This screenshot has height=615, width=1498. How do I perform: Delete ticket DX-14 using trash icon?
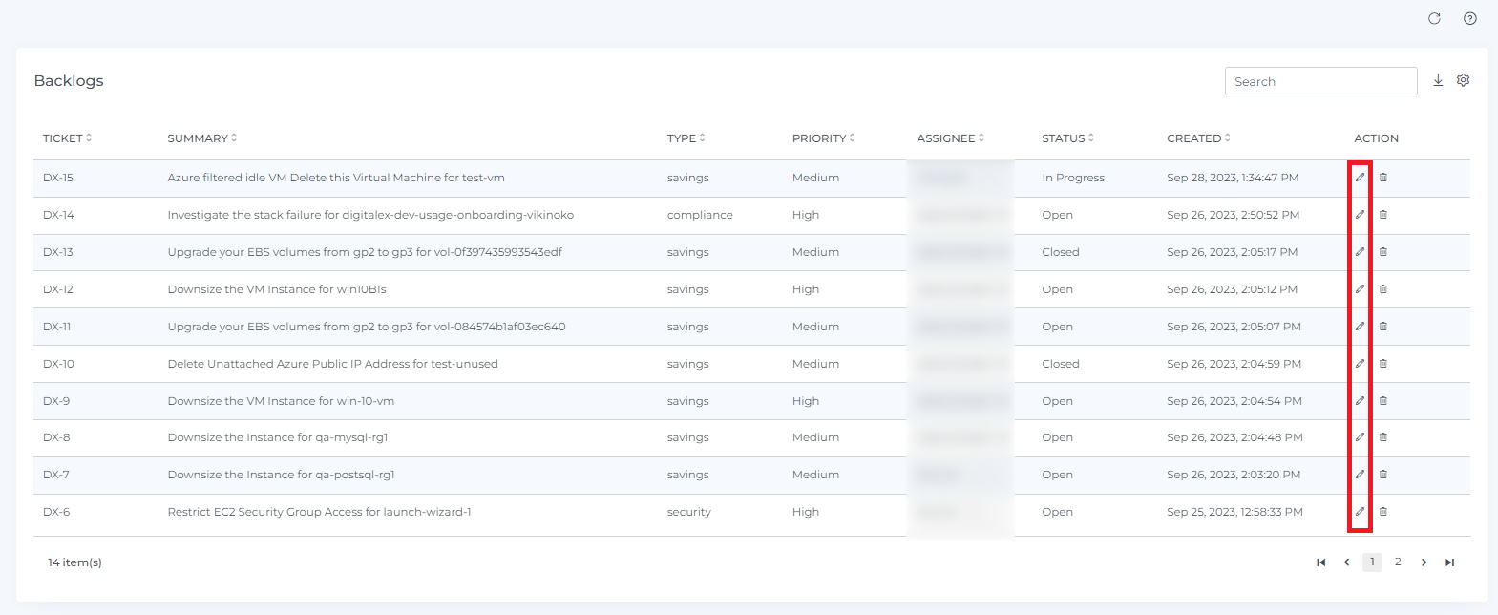point(1382,215)
